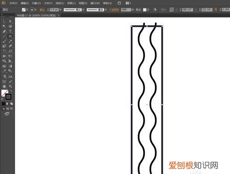Select the Direct Selection tool
230x174 pixels.
click(10, 21)
